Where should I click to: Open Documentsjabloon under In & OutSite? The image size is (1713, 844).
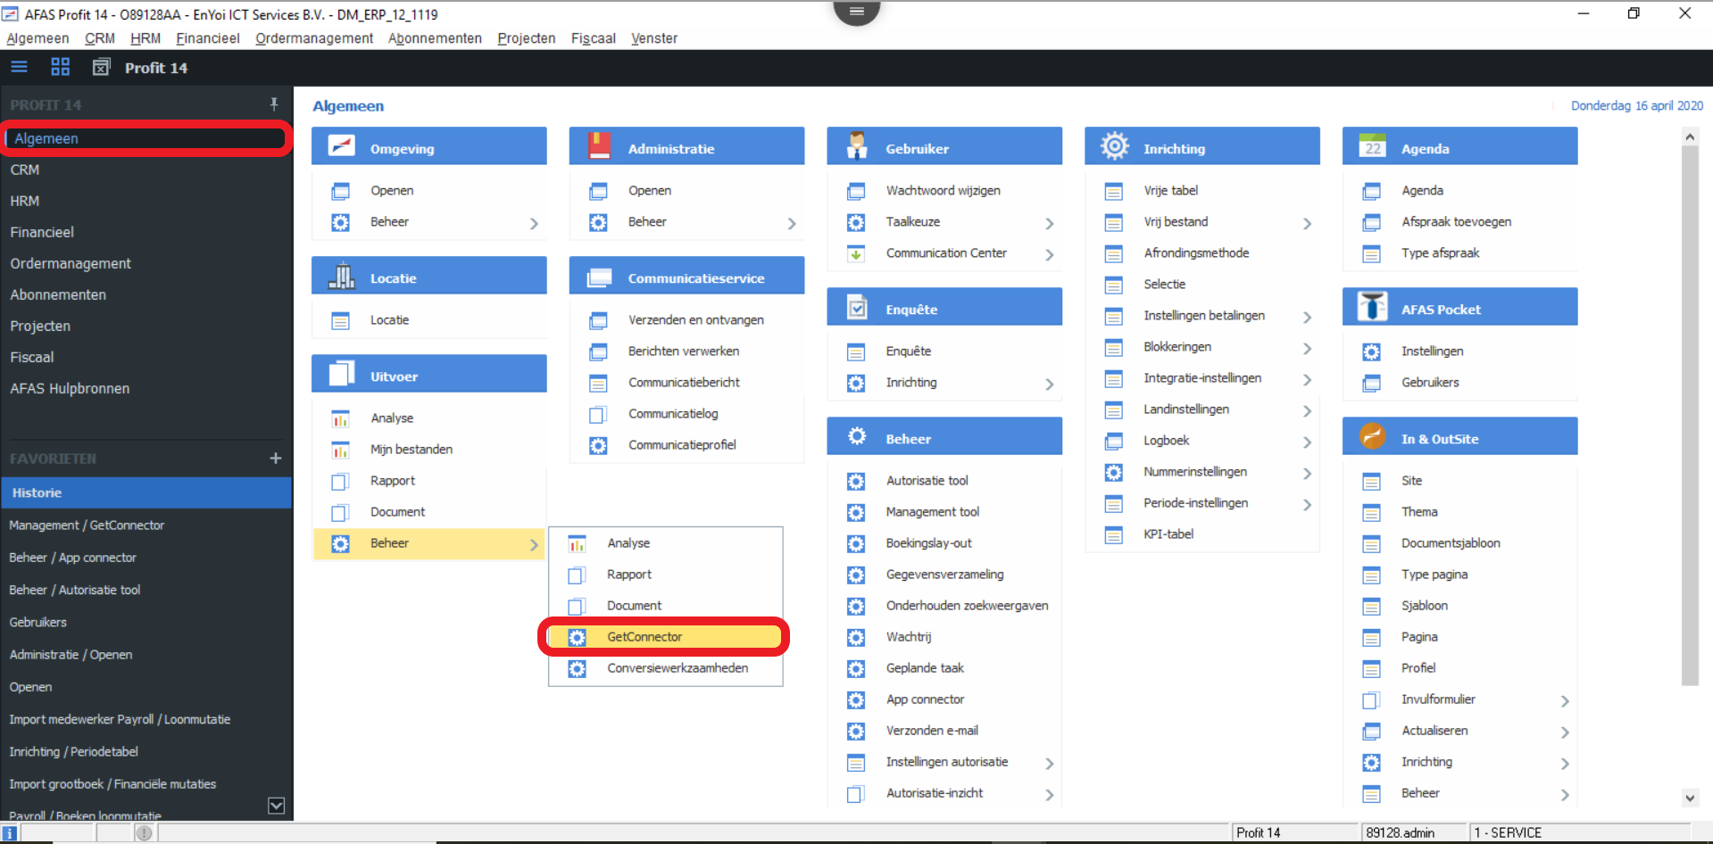[x=1450, y=542]
